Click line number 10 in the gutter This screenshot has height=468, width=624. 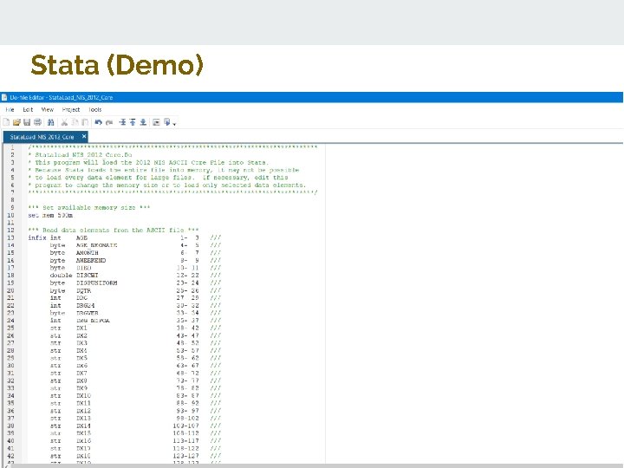pyautogui.click(x=10, y=215)
